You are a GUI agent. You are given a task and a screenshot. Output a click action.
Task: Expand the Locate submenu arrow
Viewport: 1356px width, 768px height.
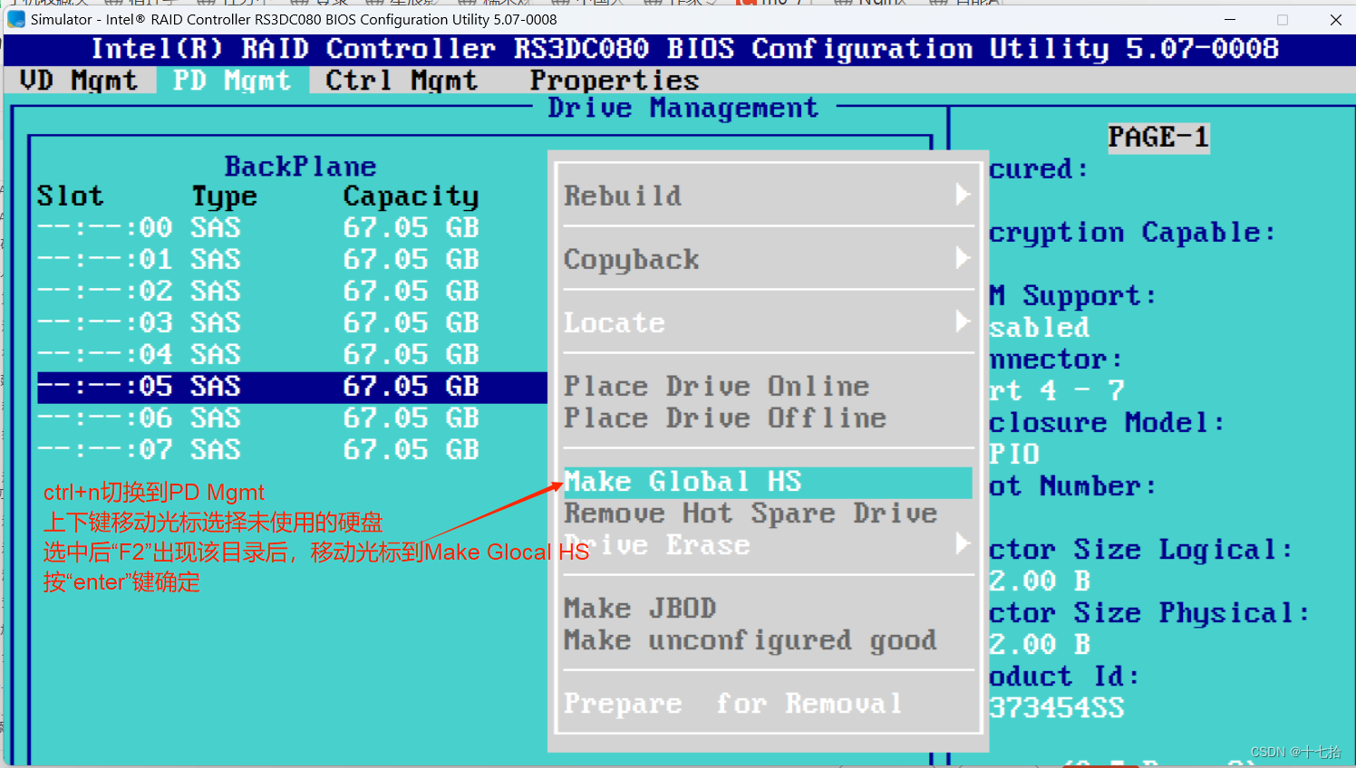coord(963,322)
